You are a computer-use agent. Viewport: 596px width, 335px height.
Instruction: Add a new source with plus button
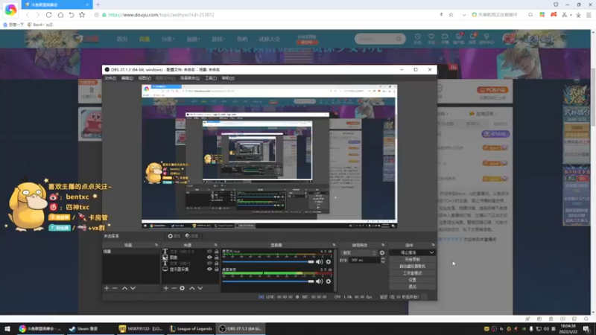165,288
